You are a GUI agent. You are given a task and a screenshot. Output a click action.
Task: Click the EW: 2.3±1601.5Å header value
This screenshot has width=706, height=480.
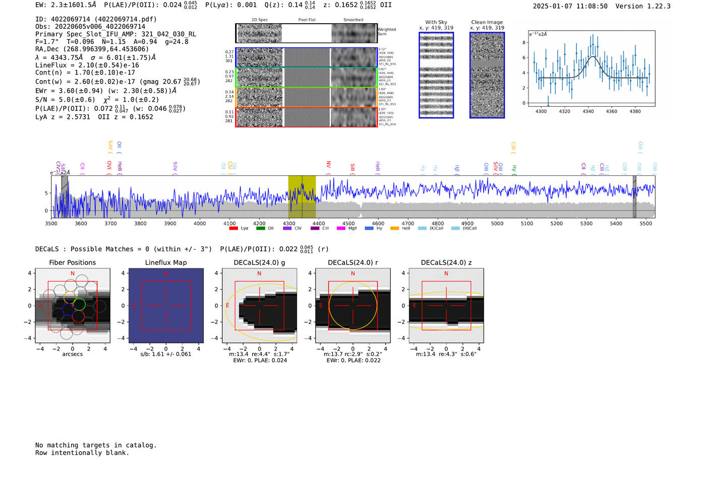point(66,5)
